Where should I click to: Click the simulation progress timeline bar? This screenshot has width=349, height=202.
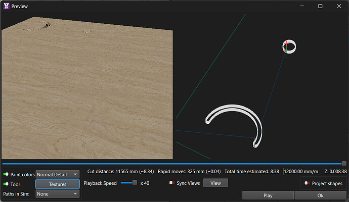point(172,164)
